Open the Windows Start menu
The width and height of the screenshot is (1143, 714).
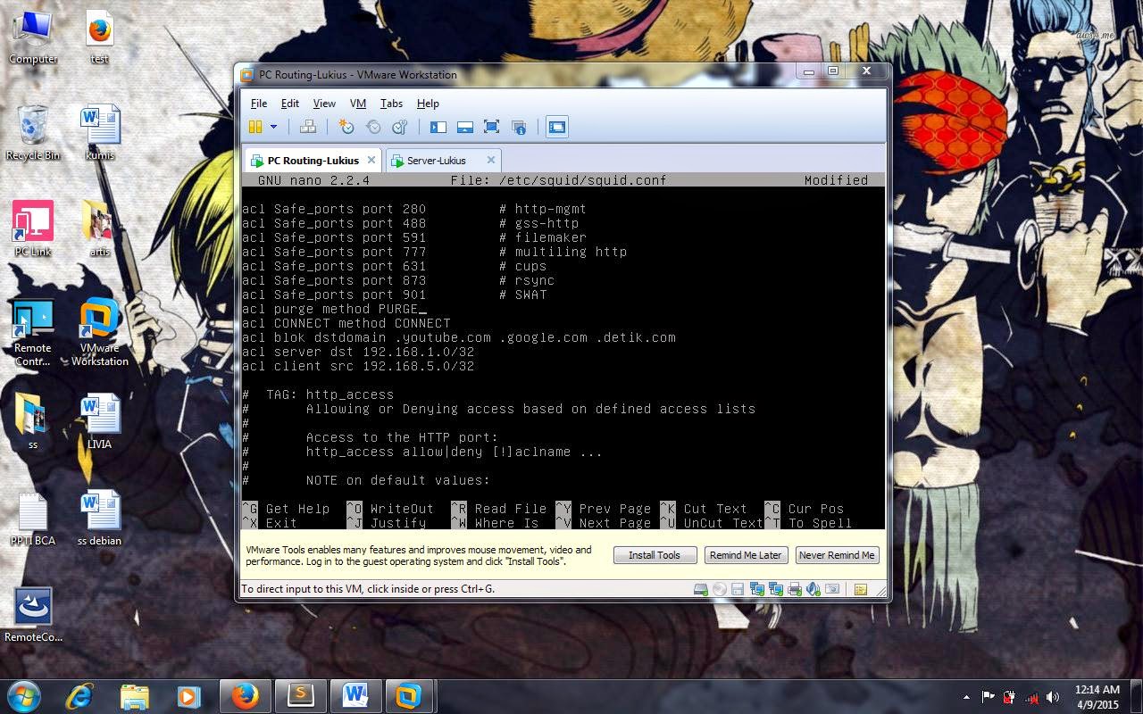[x=23, y=695]
